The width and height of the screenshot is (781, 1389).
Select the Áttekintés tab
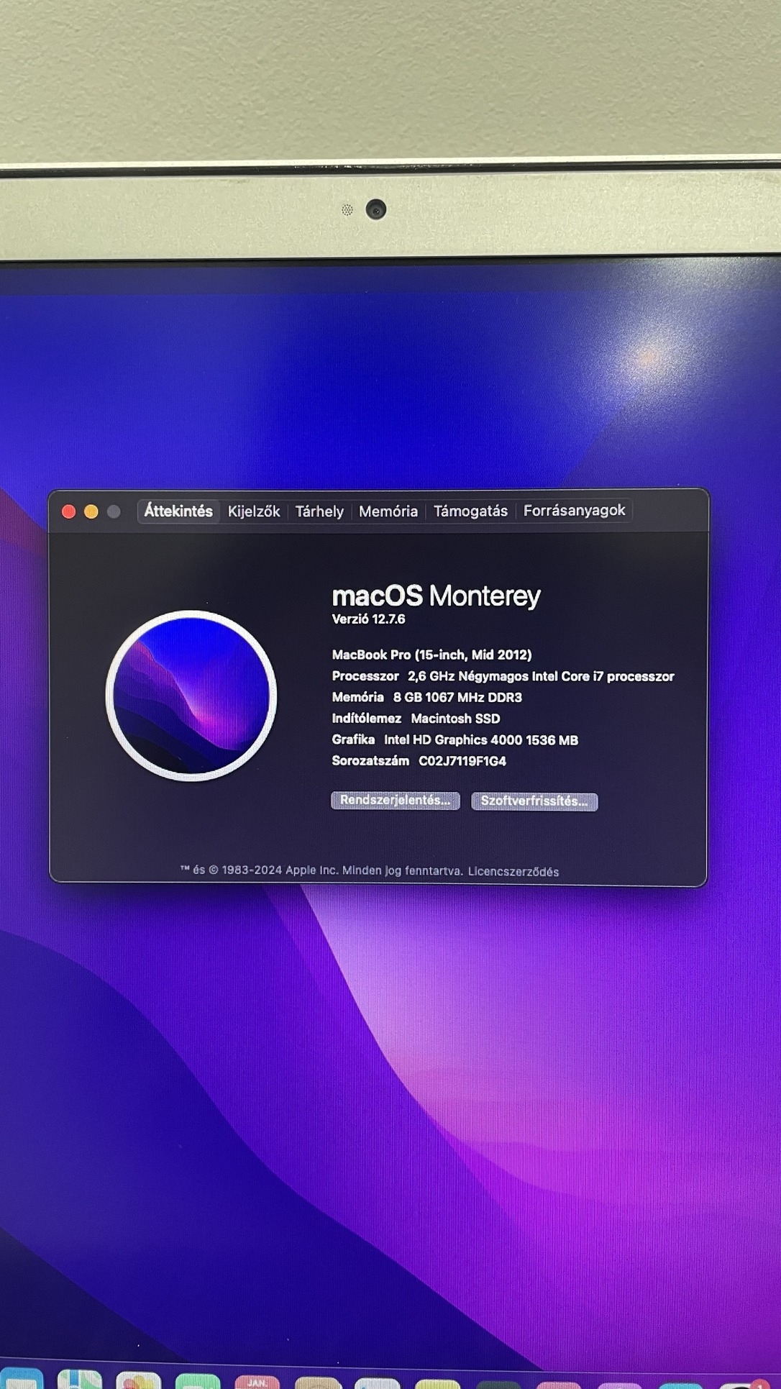[178, 511]
